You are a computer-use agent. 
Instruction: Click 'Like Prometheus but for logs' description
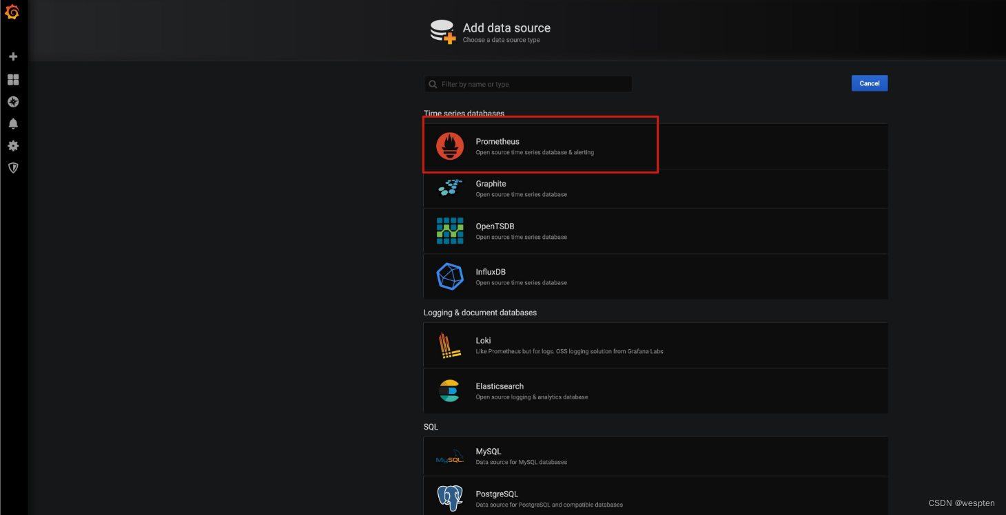click(569, 351)
